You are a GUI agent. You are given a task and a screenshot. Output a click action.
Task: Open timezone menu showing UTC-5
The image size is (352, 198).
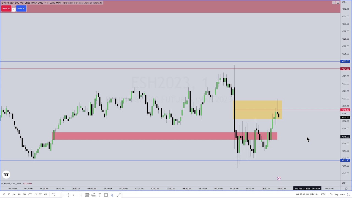point(307,194)
